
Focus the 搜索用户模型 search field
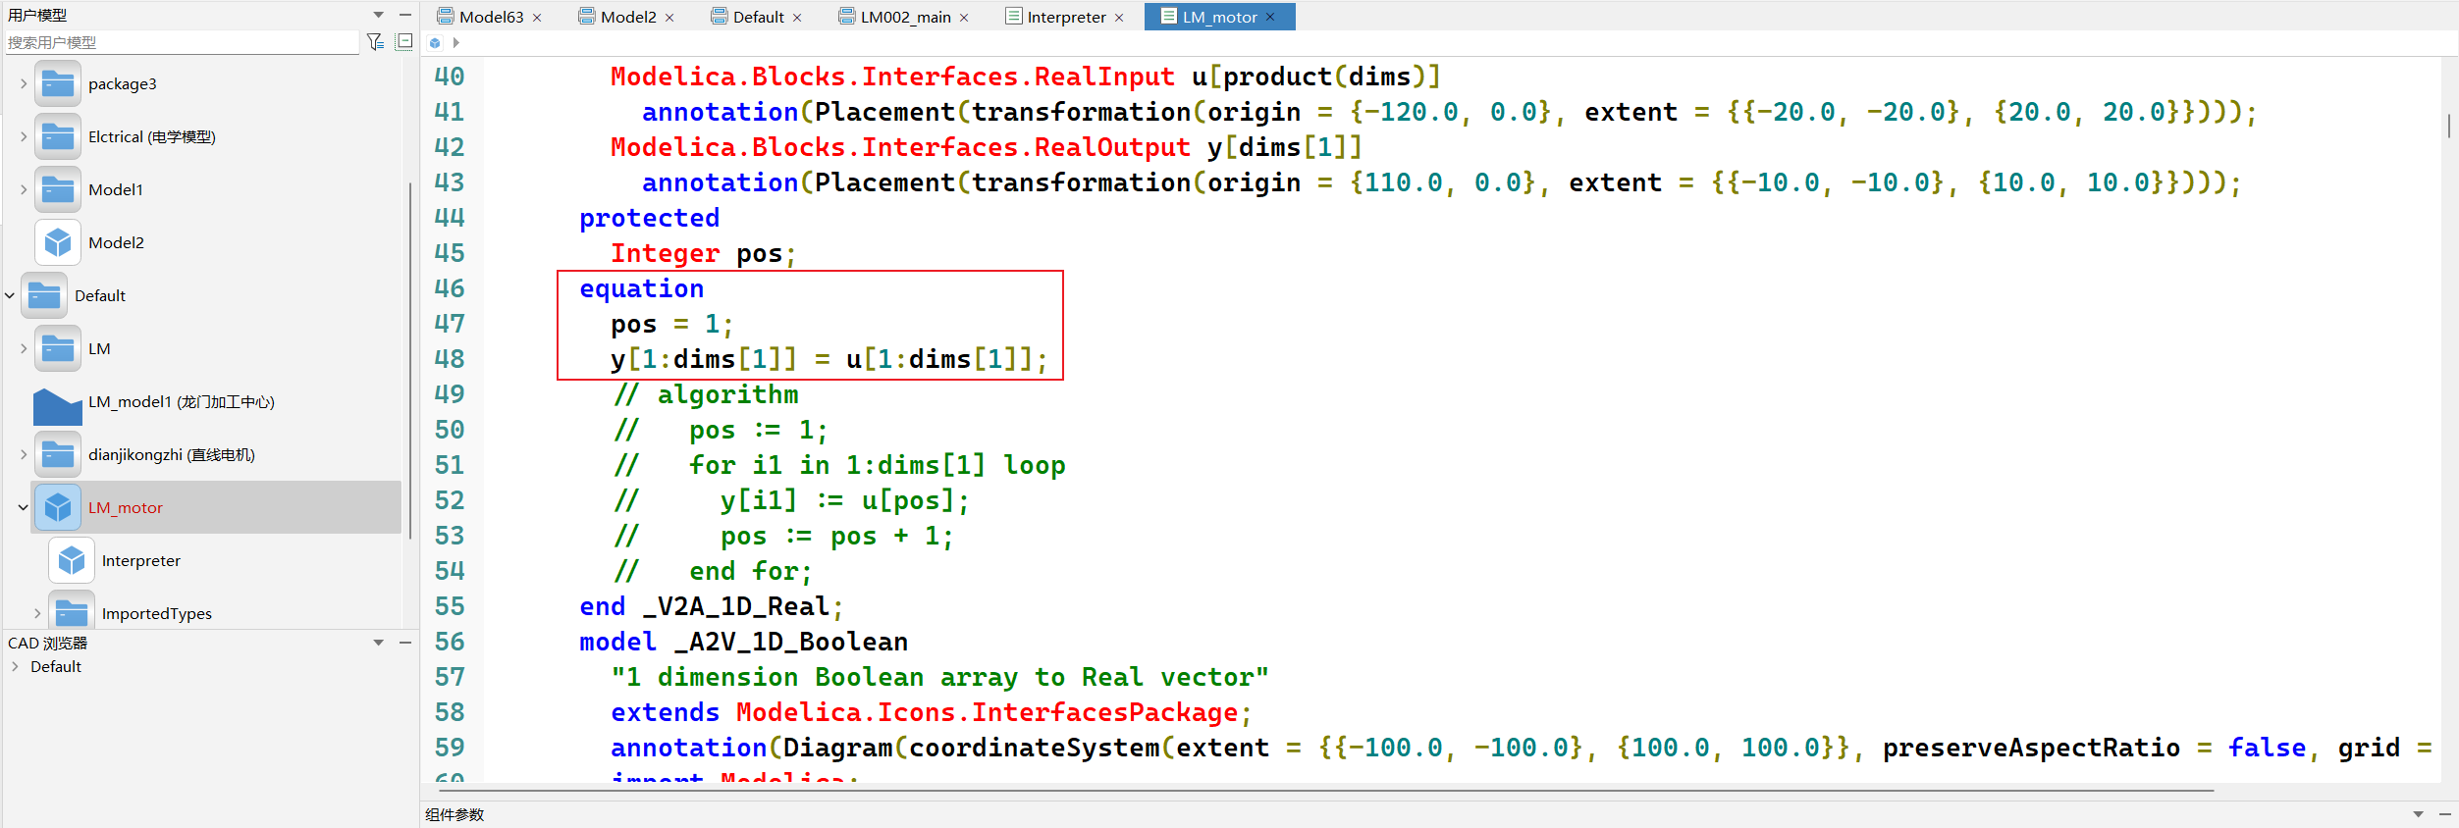[183, 42]
